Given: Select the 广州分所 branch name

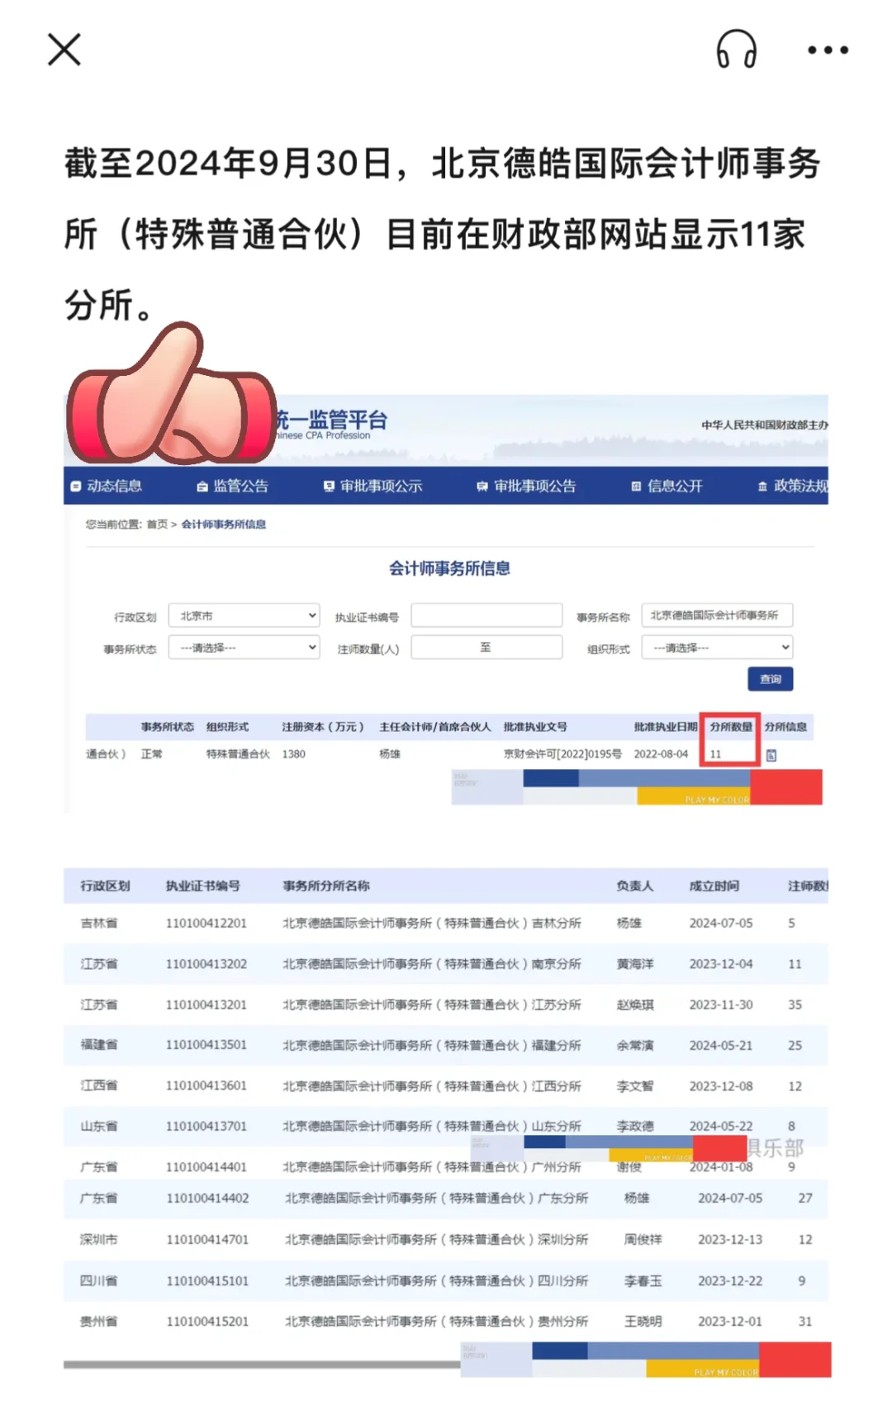Looking at the screenshot, I should click(x=432, y=1167).
